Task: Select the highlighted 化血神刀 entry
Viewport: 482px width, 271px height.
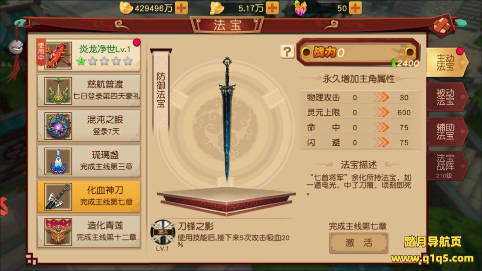Action: click(x=88, y=196)
